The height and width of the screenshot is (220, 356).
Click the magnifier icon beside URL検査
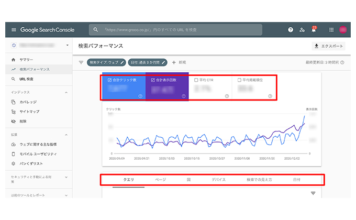pyautogui.click(x=14, y=79)
